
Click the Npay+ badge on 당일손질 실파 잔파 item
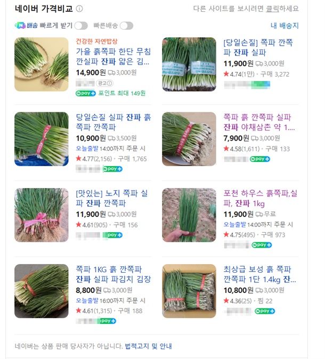[112, 169]
